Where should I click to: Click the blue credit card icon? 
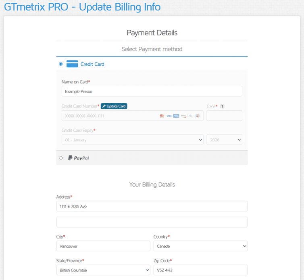pos(72,64)
